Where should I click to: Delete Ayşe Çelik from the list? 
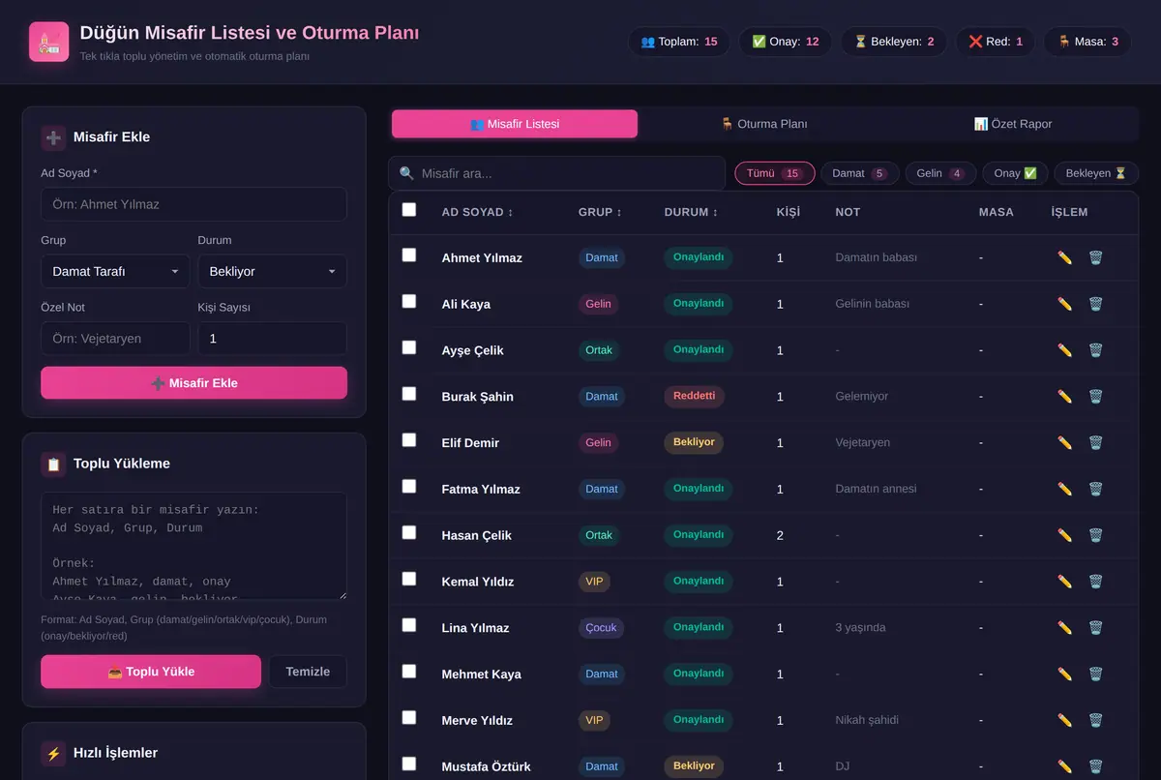coord(1095,350)
